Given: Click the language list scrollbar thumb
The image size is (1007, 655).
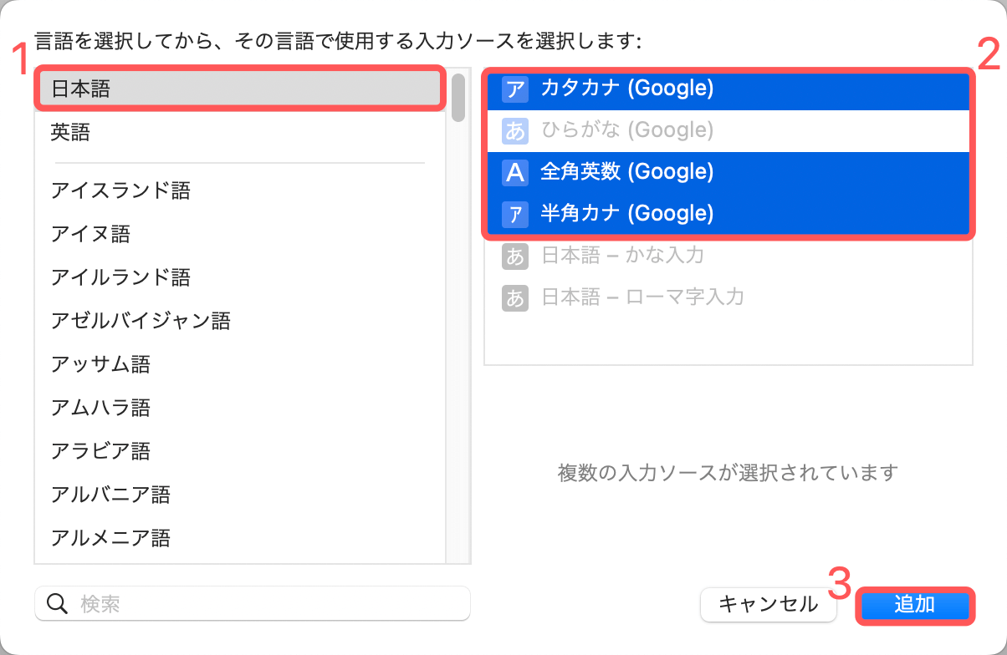Looking at the screenshot, I should click(x=458, y=99).
